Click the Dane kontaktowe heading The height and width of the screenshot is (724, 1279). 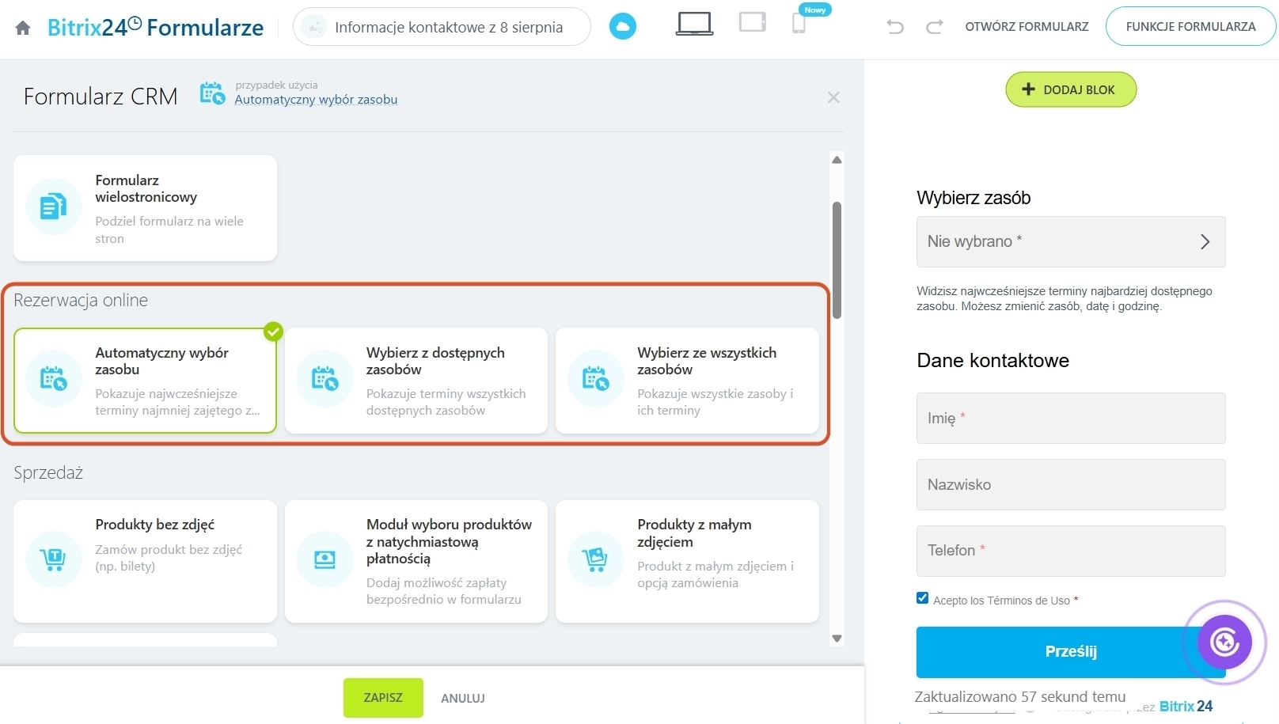(x=992, y=360)
